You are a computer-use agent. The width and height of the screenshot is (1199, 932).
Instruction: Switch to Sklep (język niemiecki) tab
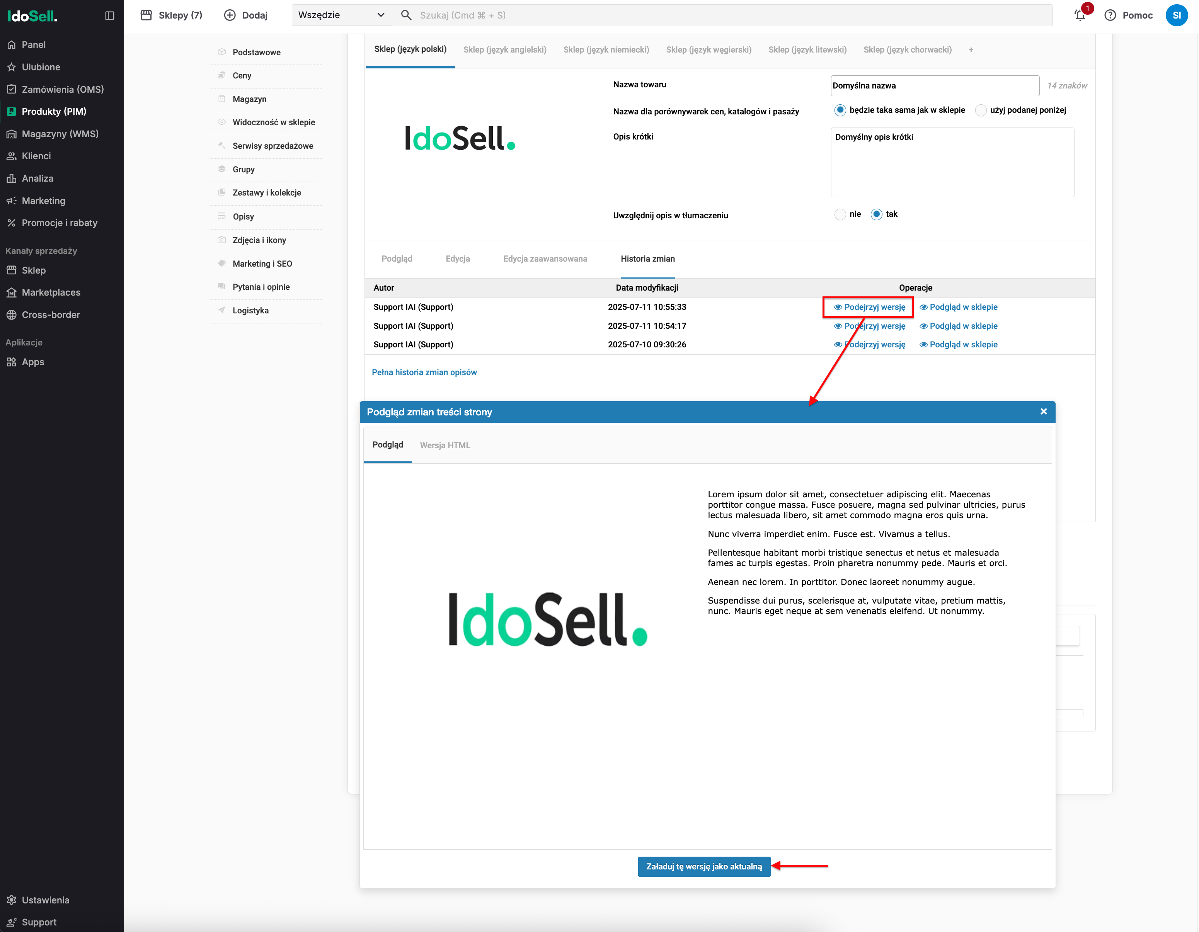pyautogui.click(x=606, y=50)
